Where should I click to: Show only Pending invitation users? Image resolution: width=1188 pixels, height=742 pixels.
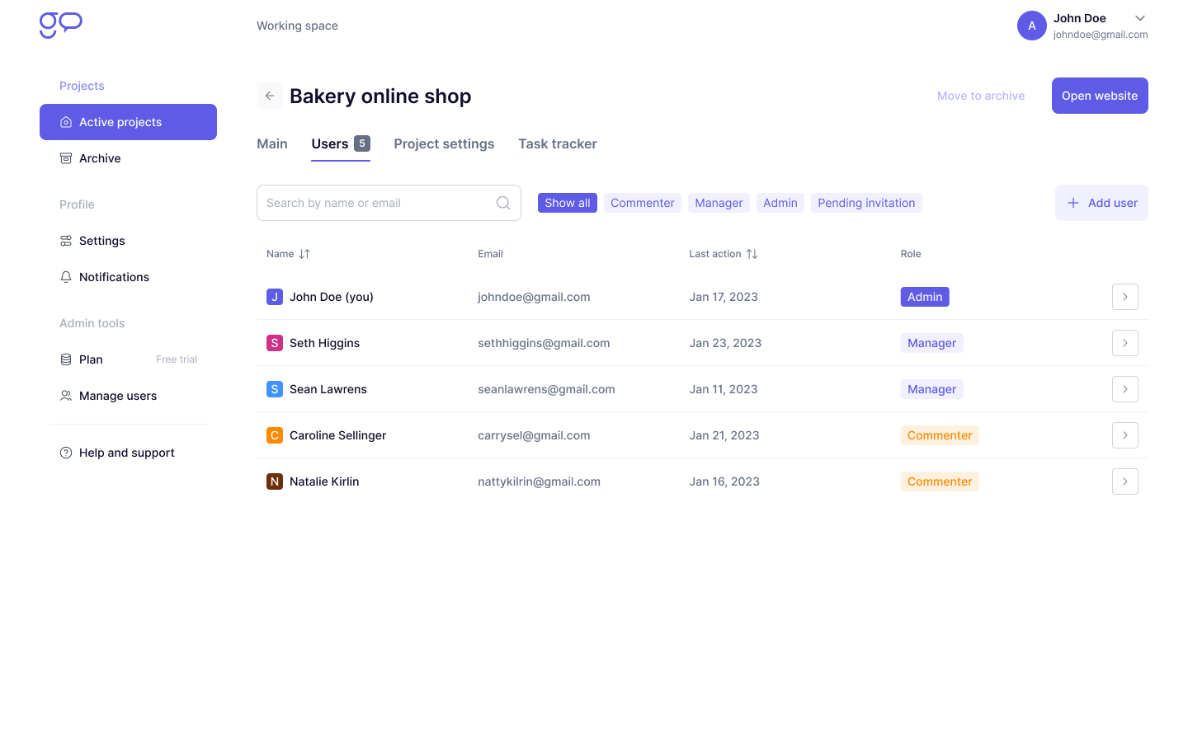tap(866, 203)
